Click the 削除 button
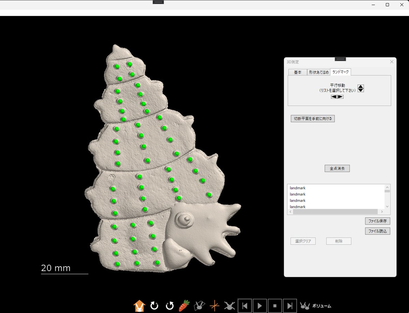The height and width of the screenshot is (313, 409). [339, 241]
